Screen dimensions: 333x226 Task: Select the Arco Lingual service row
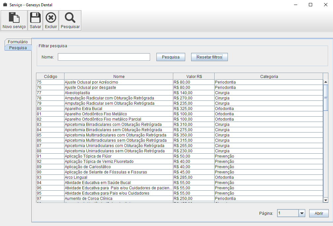point(118,177)
